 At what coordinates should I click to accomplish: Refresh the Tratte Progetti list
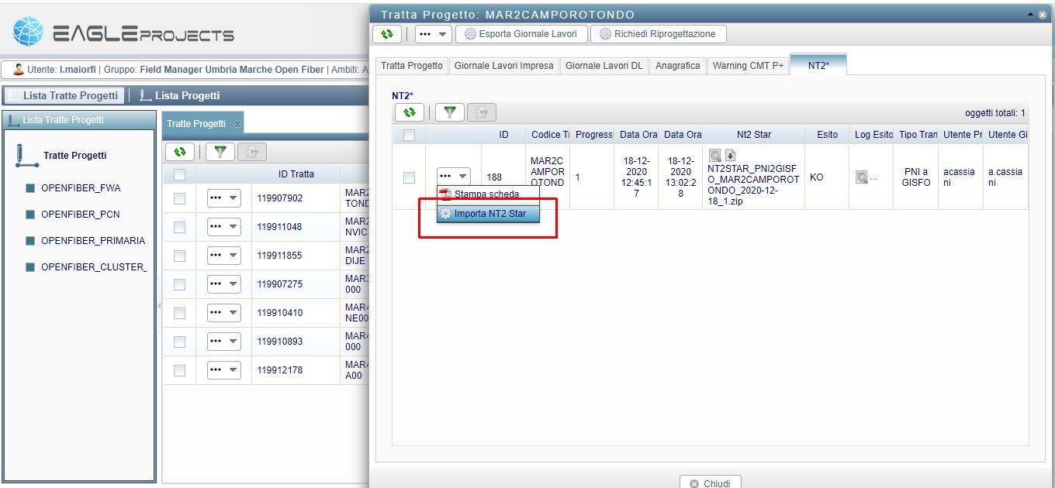[x=180, y=152]
